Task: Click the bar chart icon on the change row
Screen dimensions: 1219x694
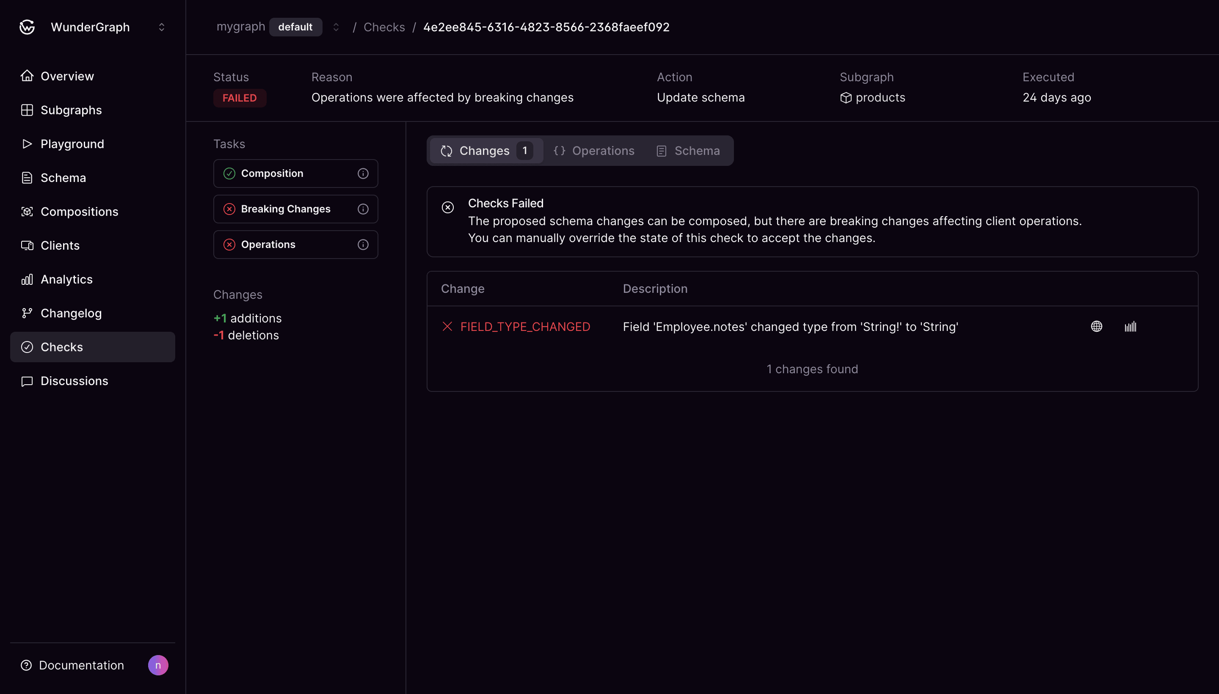Action: click(1130, 327)
